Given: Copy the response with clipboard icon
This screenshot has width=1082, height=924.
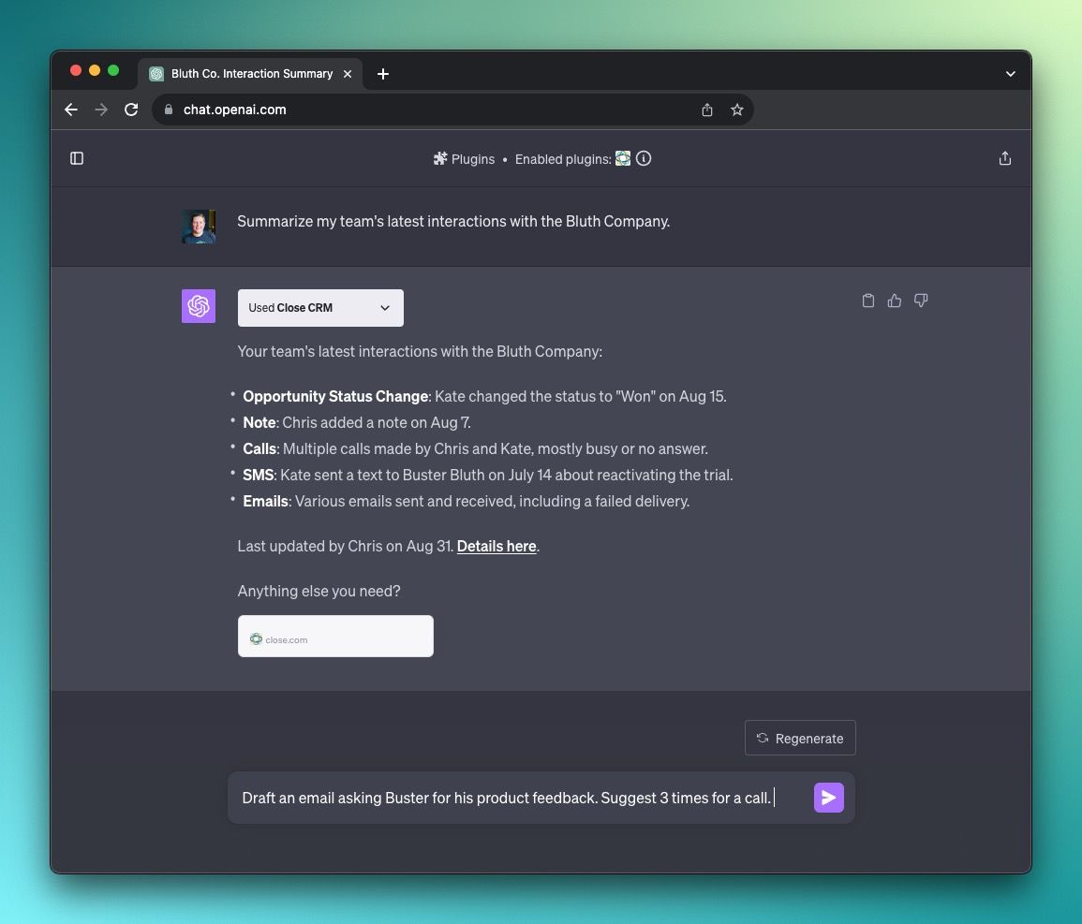Looking at the screenshot, I should [868, 301].
